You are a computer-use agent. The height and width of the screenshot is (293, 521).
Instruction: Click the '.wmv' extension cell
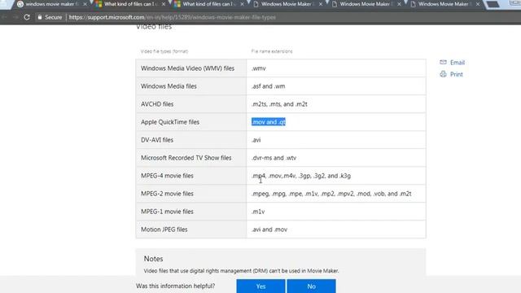click(336, 68)
